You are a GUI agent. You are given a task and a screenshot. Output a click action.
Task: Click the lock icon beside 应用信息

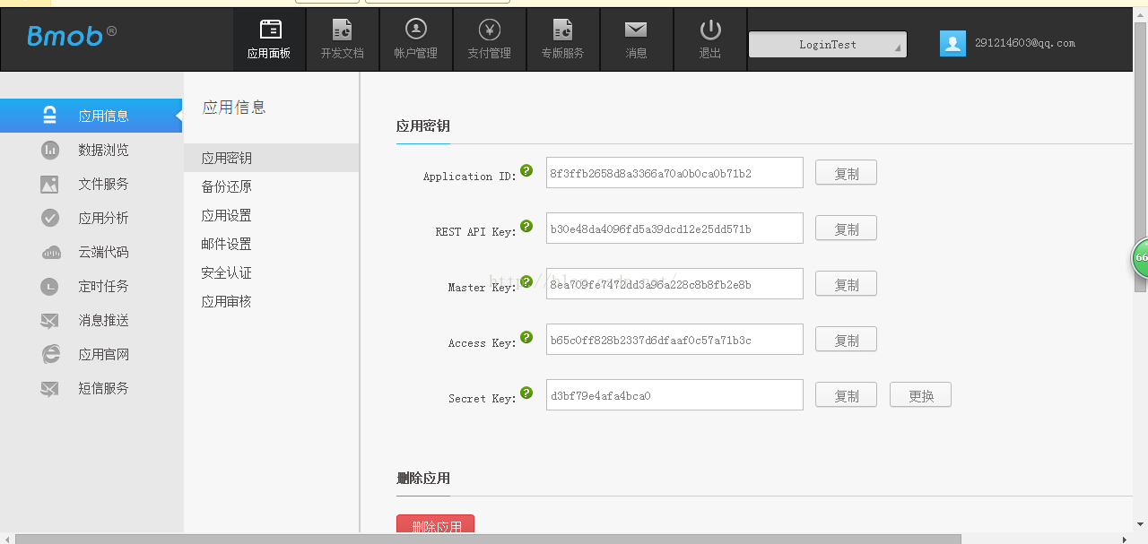click(x=50, y=115)
